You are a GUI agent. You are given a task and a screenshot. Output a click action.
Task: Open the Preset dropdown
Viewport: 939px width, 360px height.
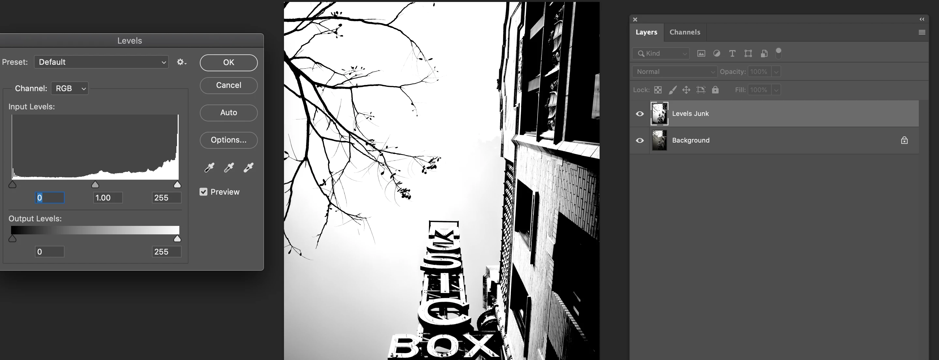(x=101, y=62)
